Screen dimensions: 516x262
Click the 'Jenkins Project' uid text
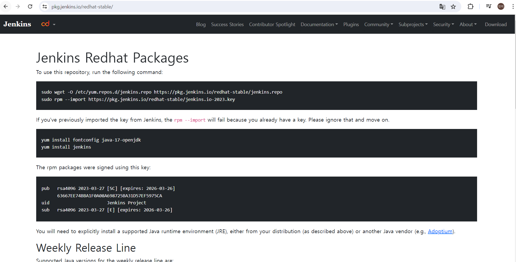[127, 203]
